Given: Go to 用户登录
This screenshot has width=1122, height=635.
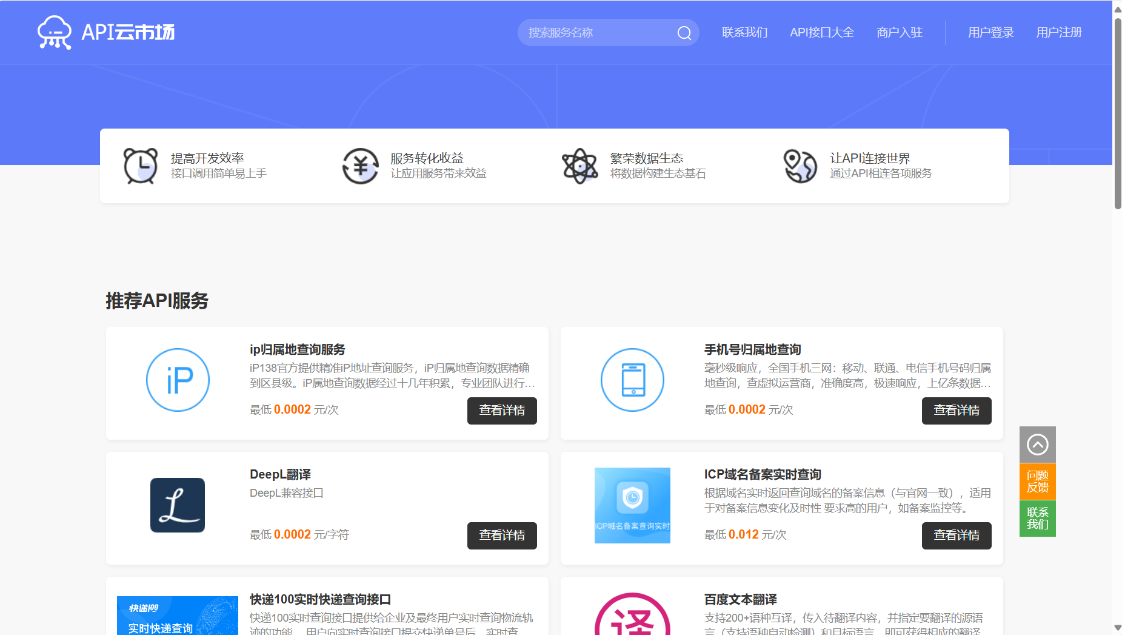Looking at the screenshot, I should click(x=991, y=33).
